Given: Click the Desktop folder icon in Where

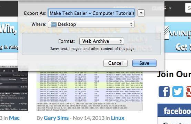Looking at the screenshot, I should (x=53, y=24).
